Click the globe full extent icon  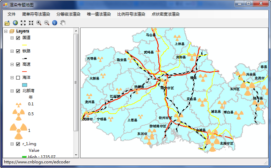click(15, 23)
